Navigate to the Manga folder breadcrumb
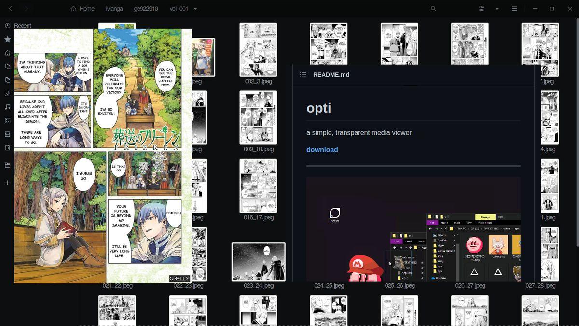 [x=114, y=9]
